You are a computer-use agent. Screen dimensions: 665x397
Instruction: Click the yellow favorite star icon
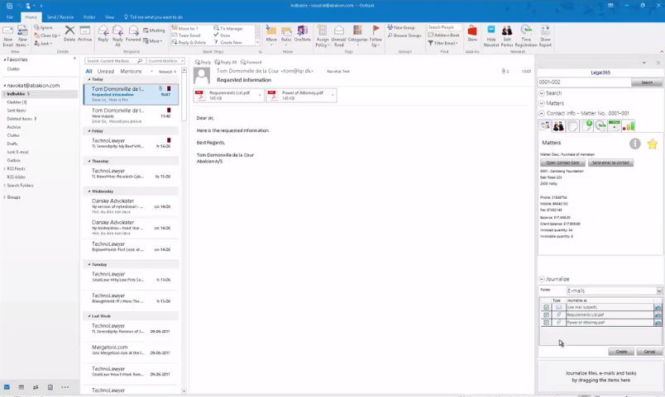653,144
